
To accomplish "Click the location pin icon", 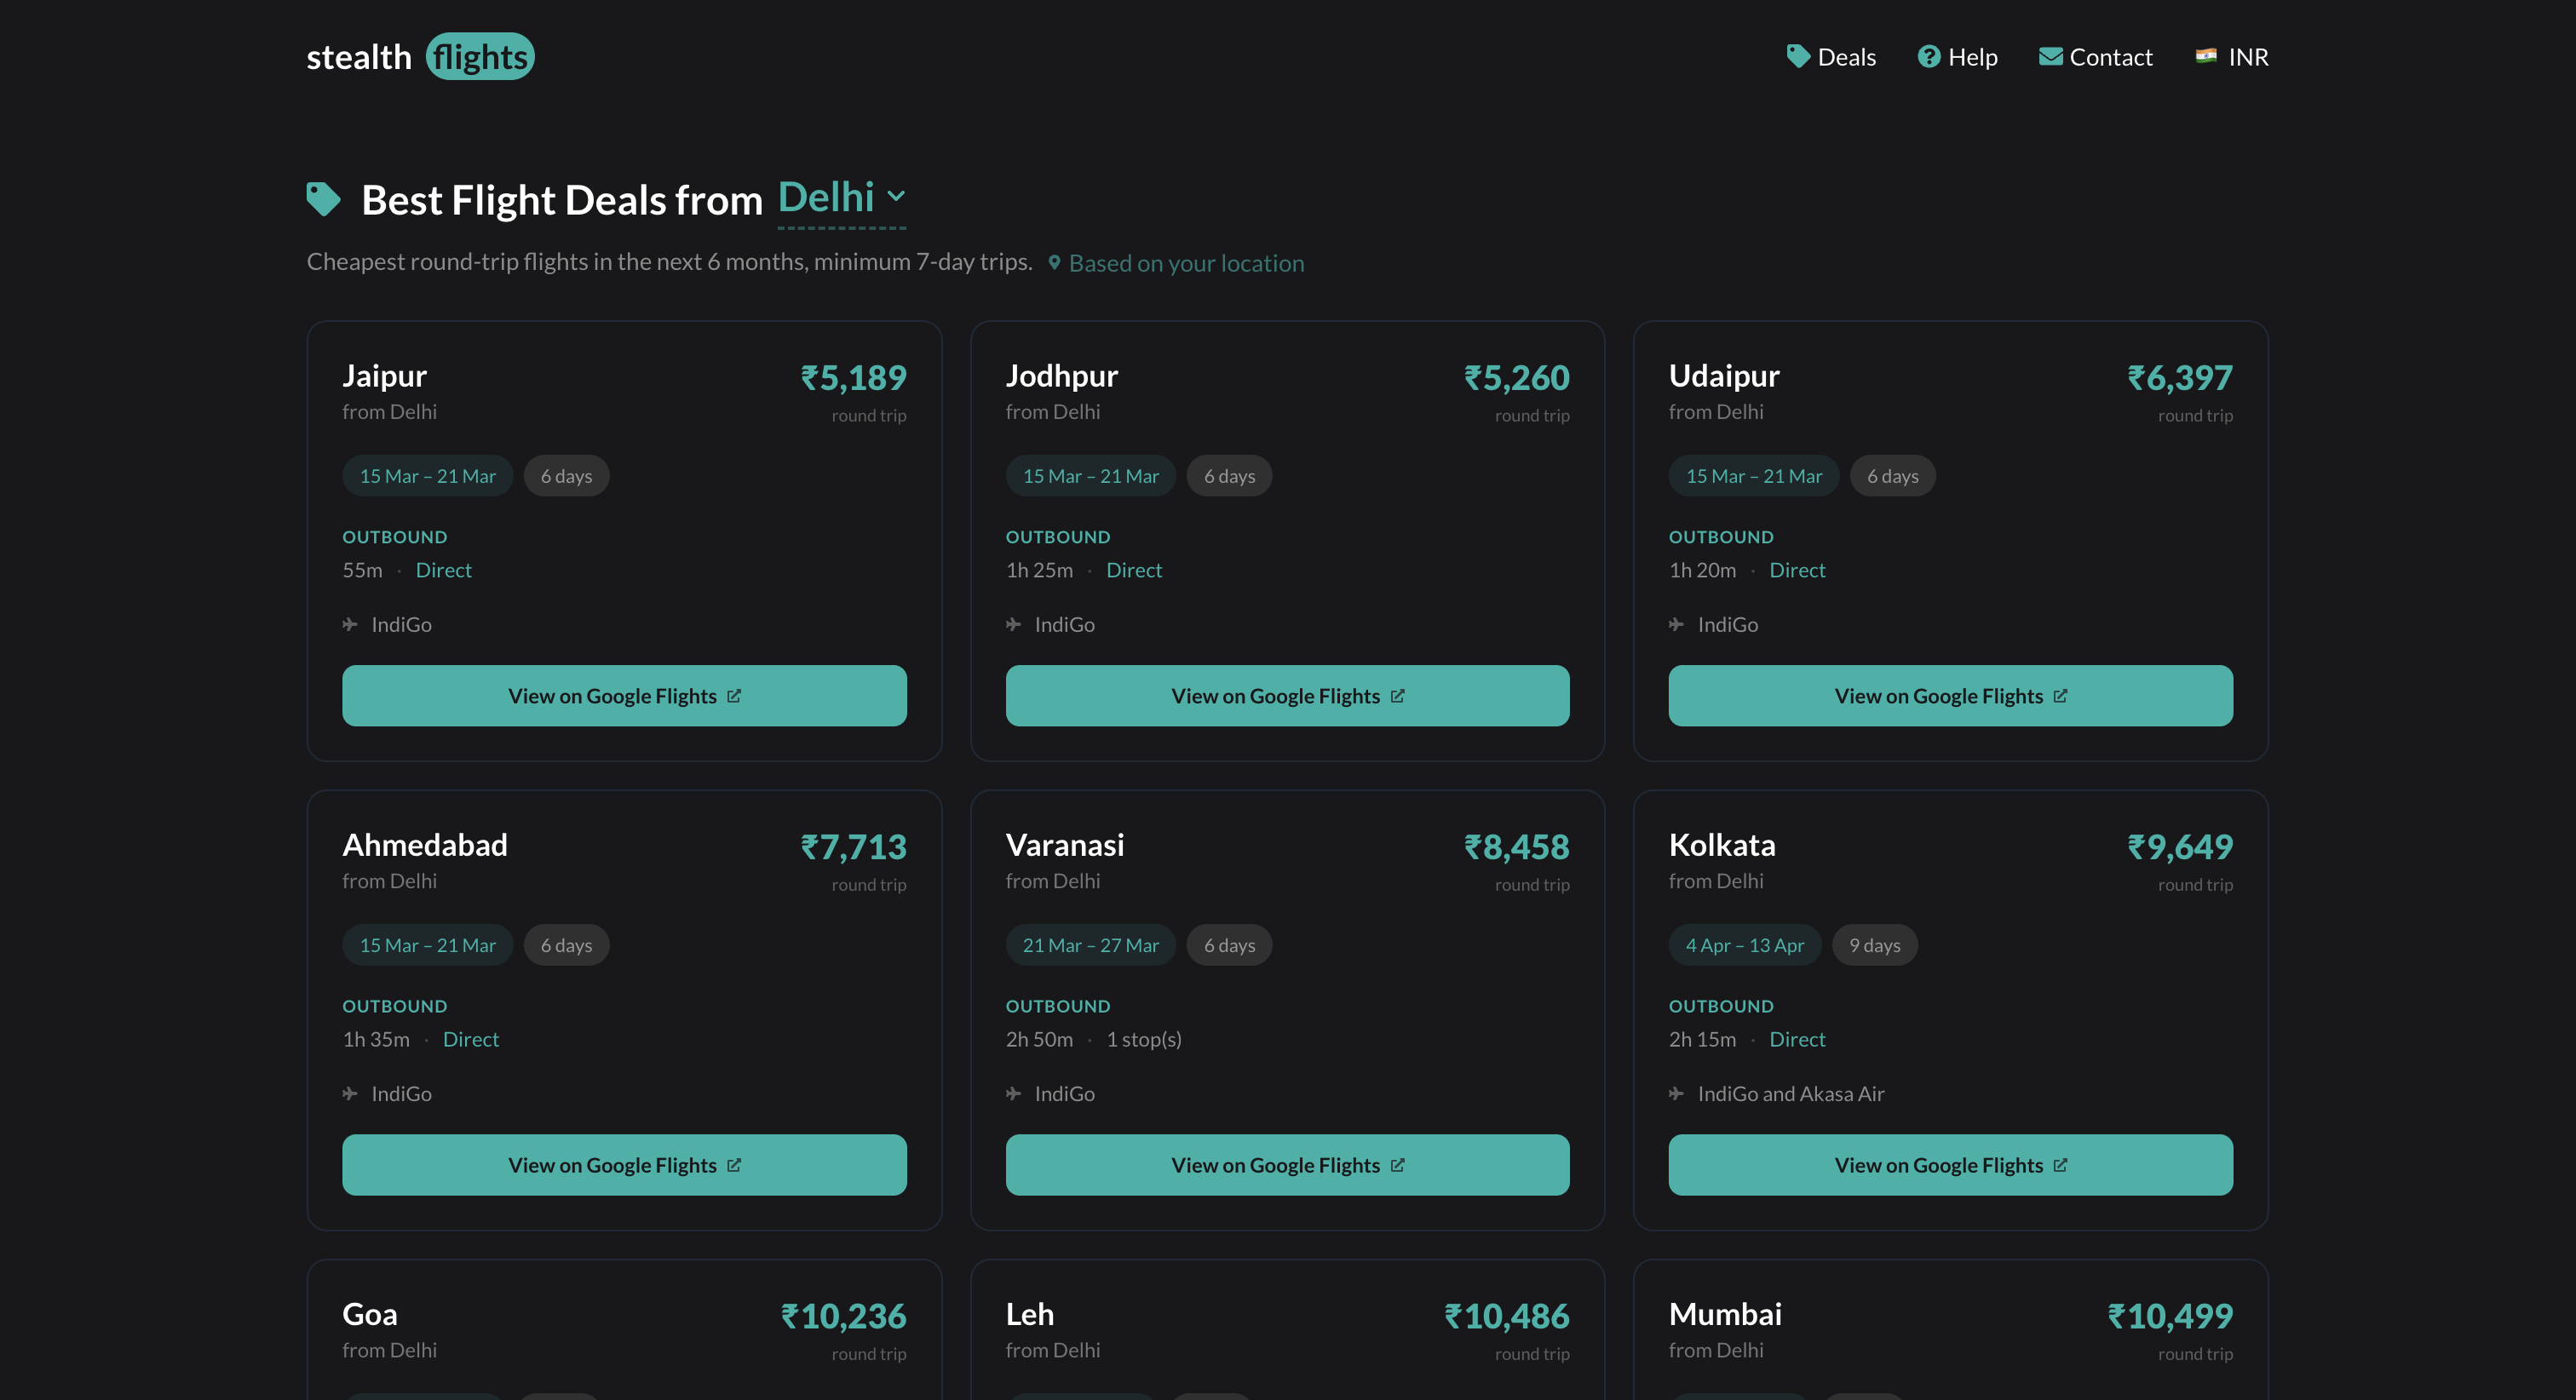I will click(x=1054, y=263).
